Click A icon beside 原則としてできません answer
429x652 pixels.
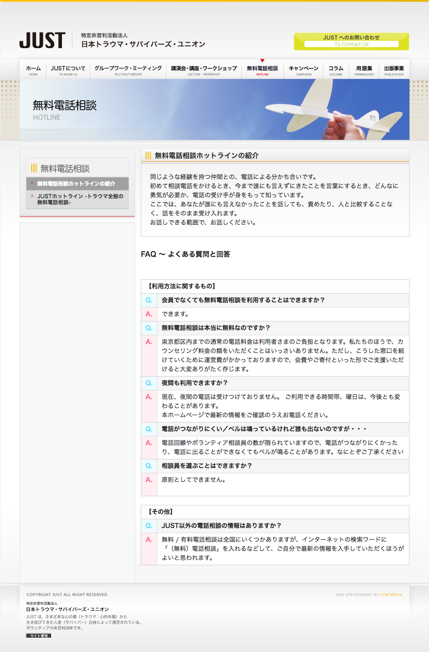click(x=149, y=480)
